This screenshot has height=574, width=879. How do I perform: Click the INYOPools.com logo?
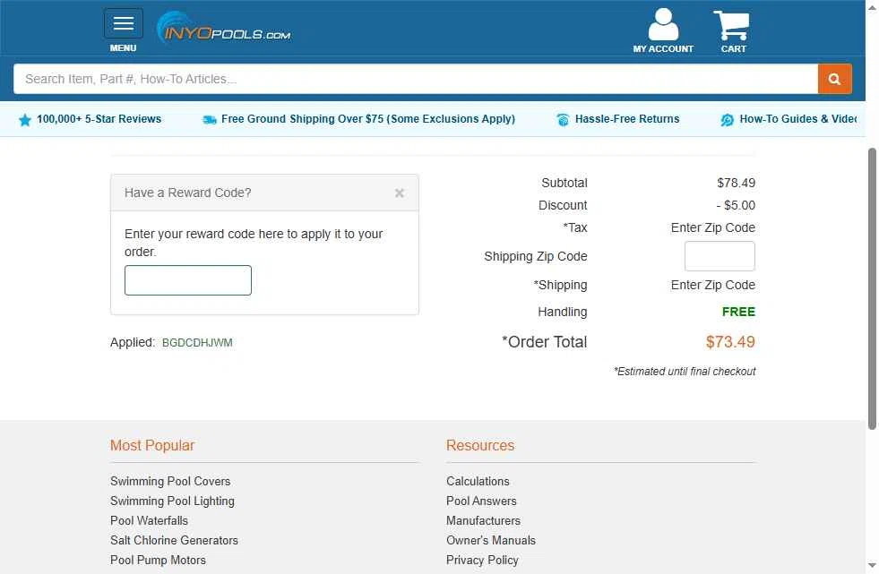tap(224, 28)
